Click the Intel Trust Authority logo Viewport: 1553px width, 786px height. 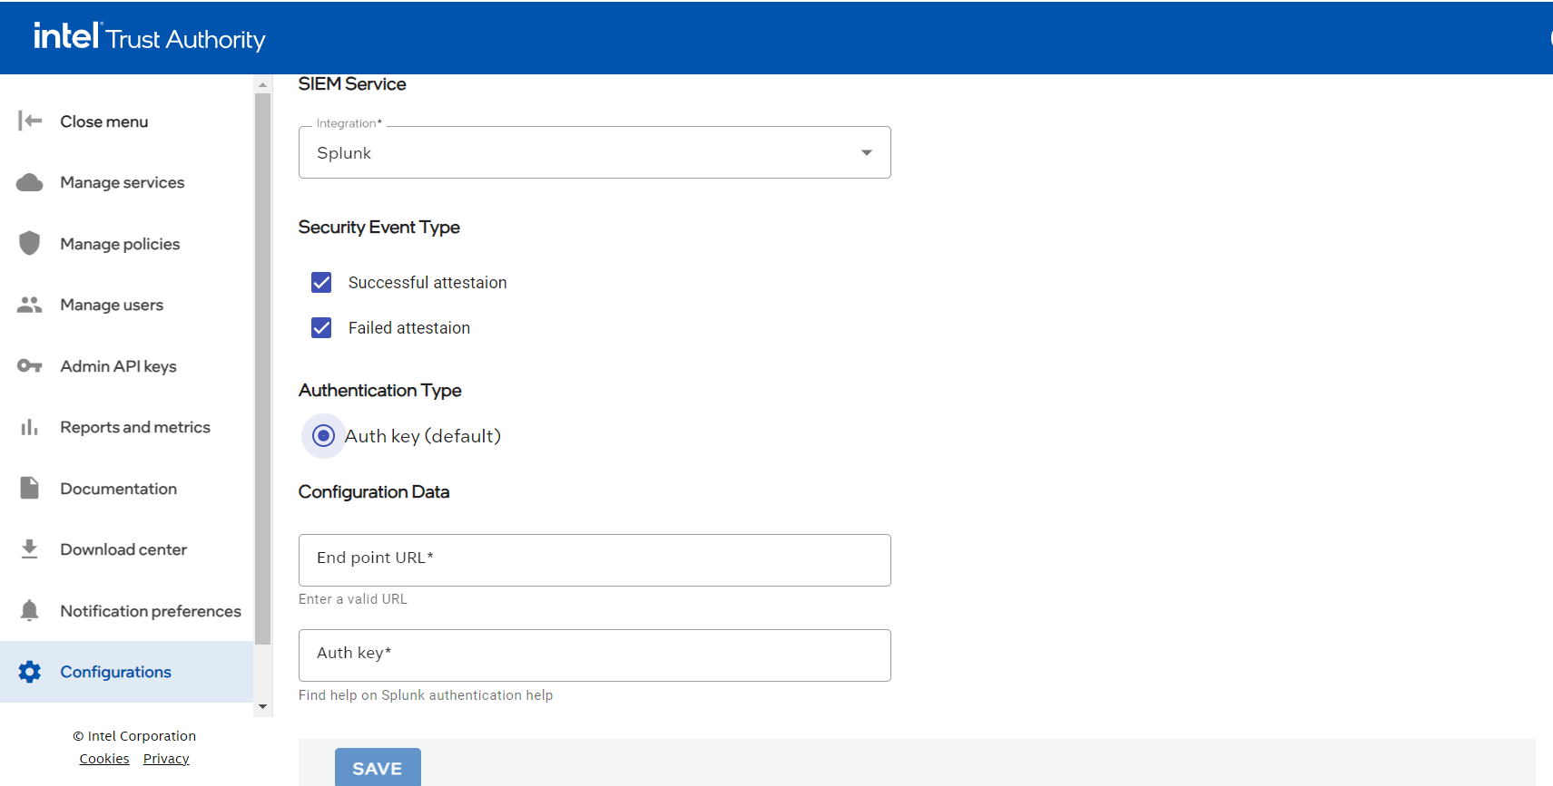pos(150,37)
